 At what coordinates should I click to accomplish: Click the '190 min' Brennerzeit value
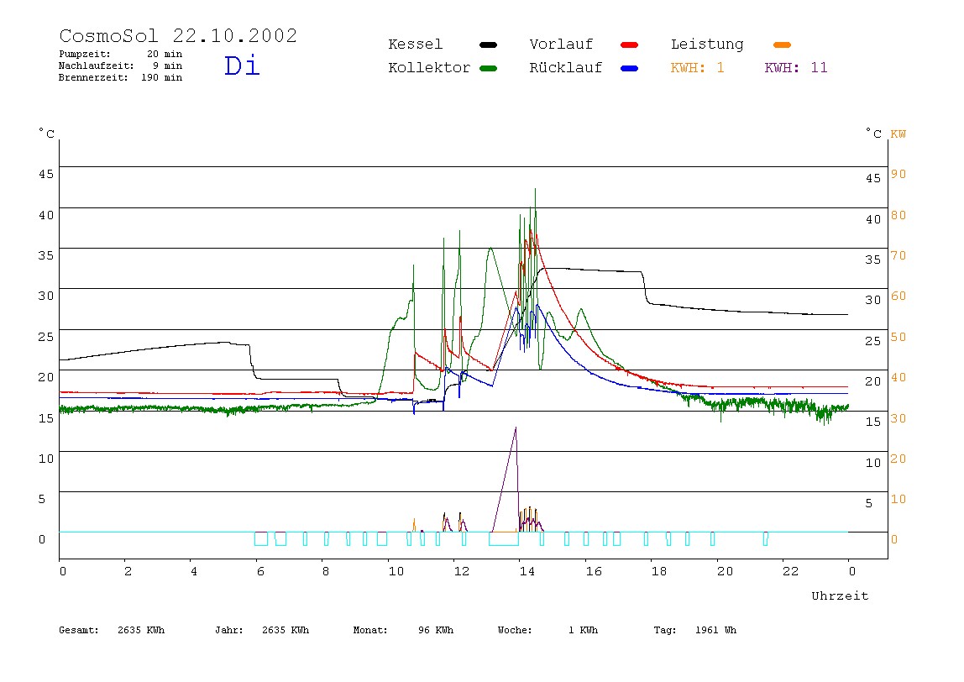click(162, 77)
